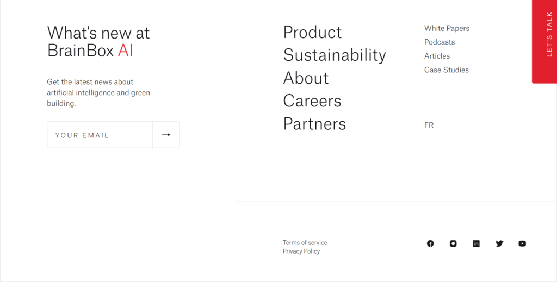The height and width of the screenshot is (283, 557).
Task: Submit email with the arrow button
Action: (x=166, y=135)
